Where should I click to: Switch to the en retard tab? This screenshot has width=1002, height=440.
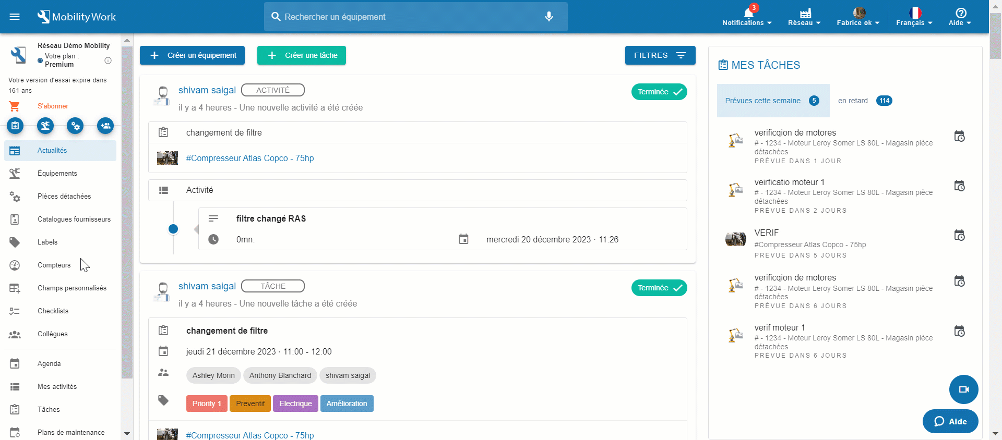click(x=864, y=101)
